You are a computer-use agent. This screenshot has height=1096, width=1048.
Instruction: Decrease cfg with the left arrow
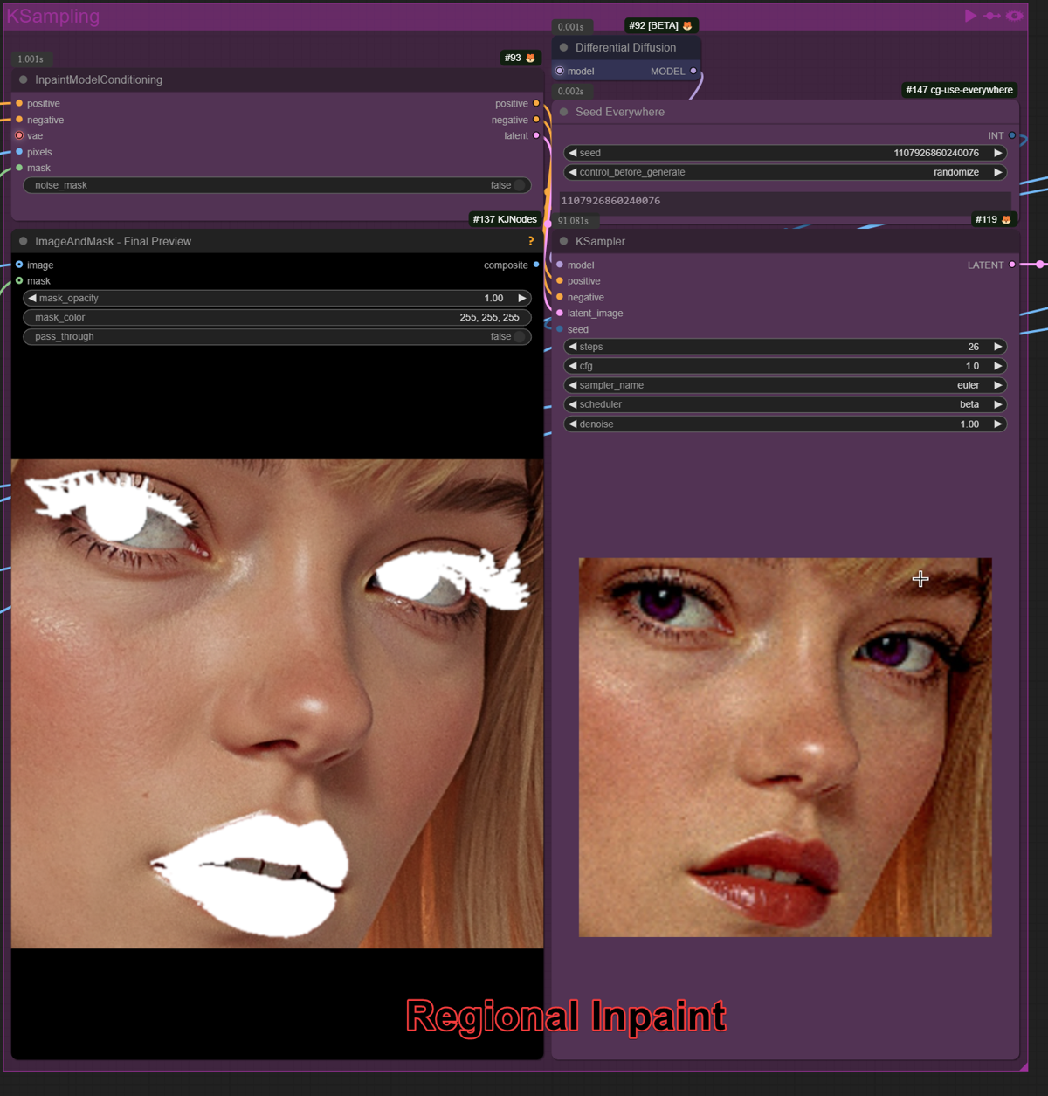[x=572, y=366]
